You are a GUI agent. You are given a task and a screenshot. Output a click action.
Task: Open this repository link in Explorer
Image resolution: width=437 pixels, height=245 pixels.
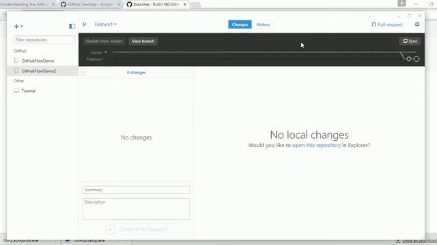point(316,145)
